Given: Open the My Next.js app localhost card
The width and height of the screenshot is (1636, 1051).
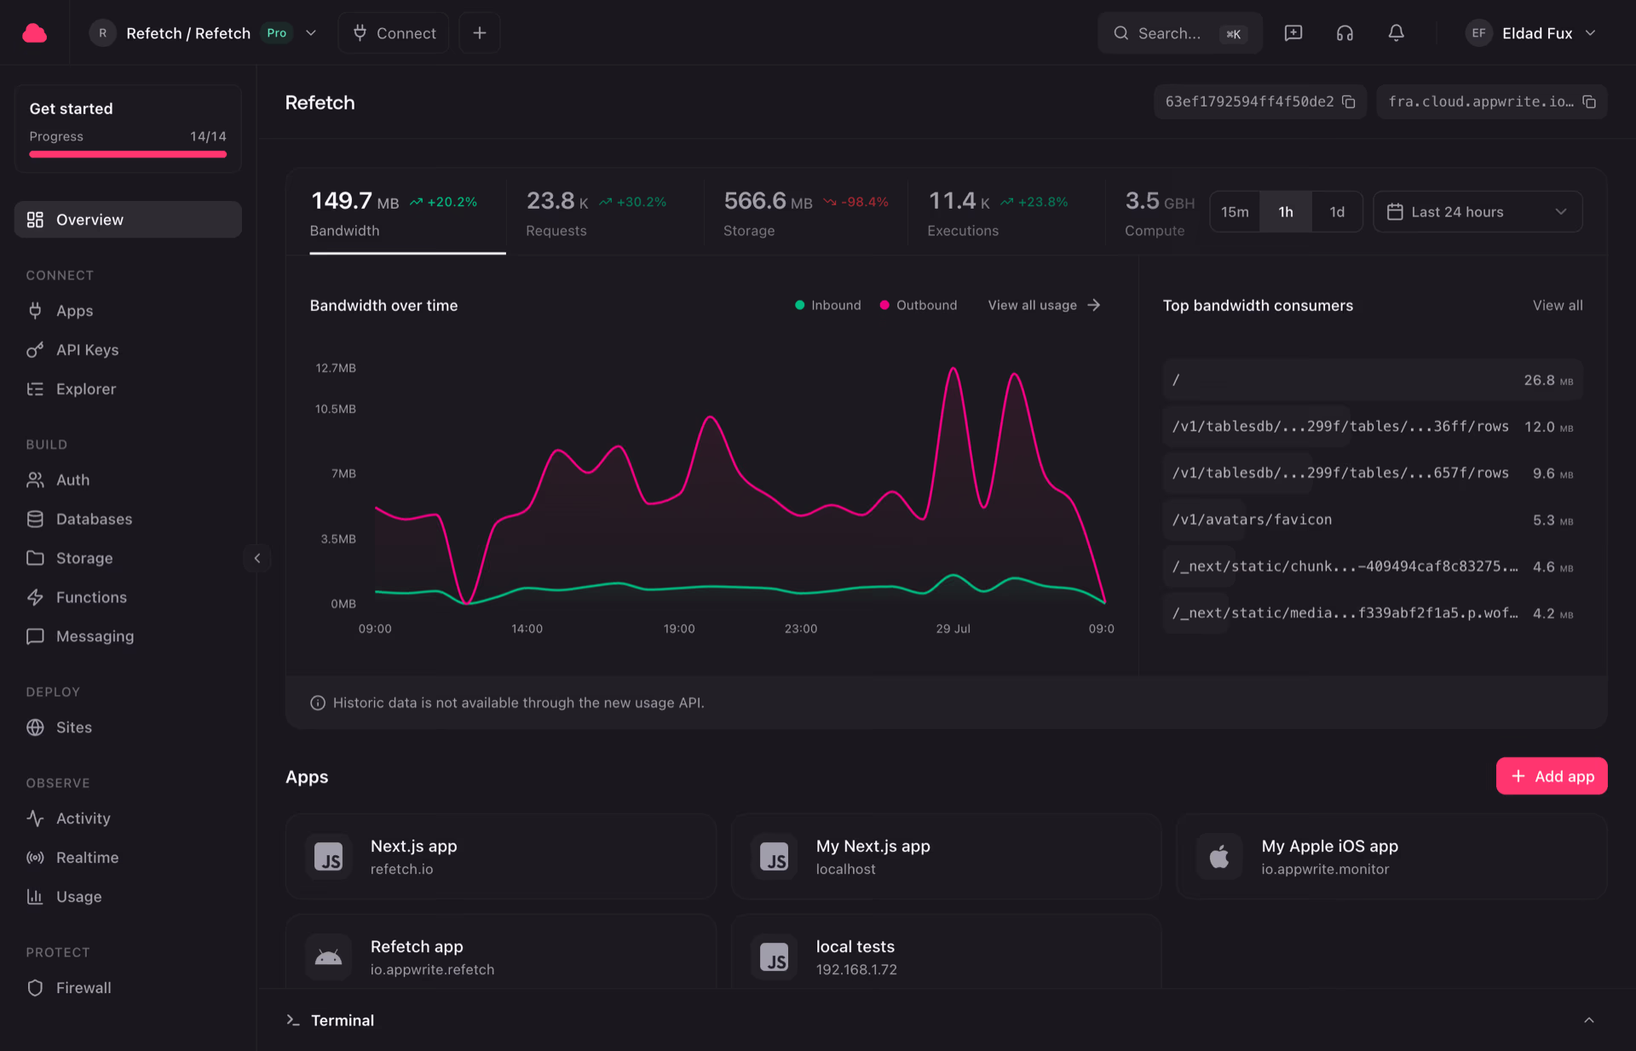Looking at the screenshot, I should point(946,856).
